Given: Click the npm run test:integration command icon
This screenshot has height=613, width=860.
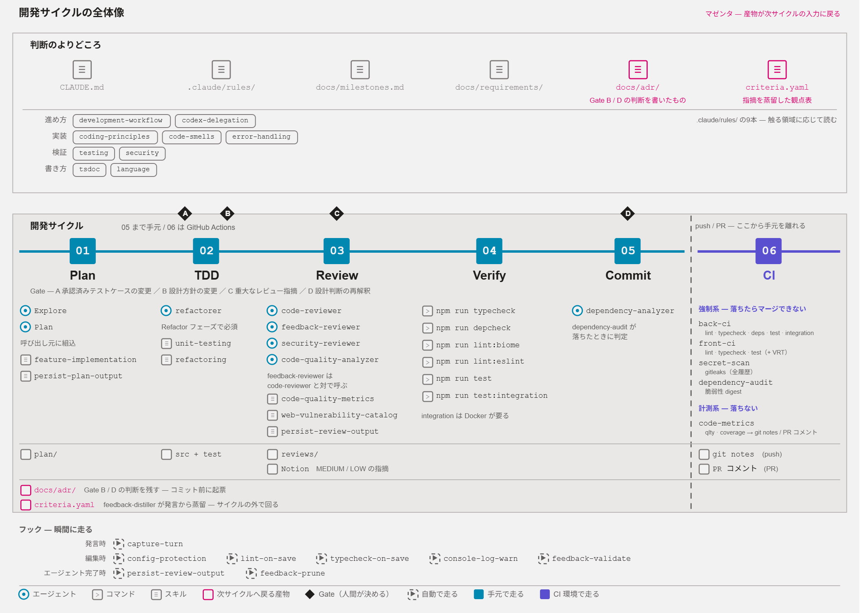Looking at the screenshot, I should 428,397.
